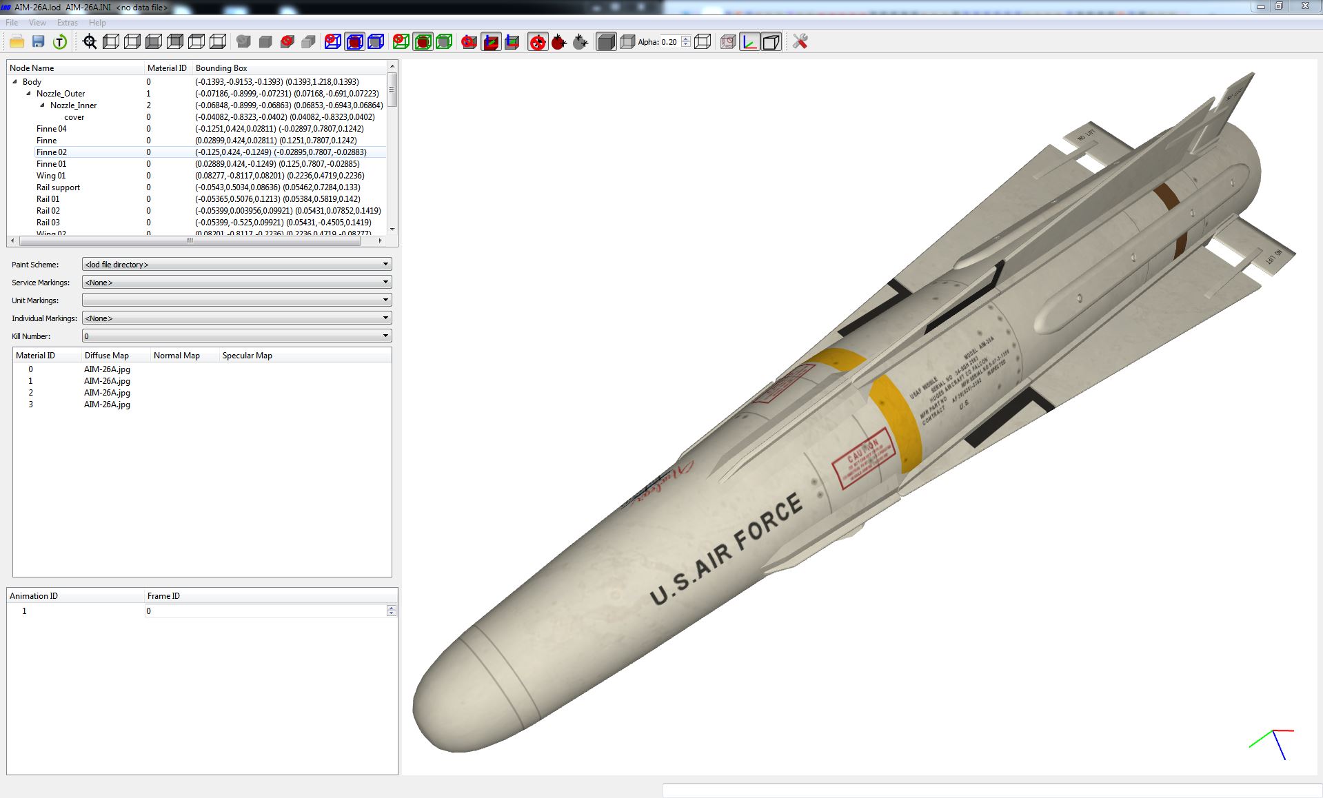
Task: Switch to the view cube with back face shaded
Action: click(x=175, y=42)
